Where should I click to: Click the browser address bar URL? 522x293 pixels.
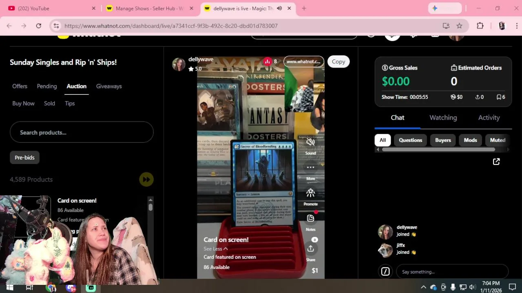pyautogui.click(x=171, y=26)
